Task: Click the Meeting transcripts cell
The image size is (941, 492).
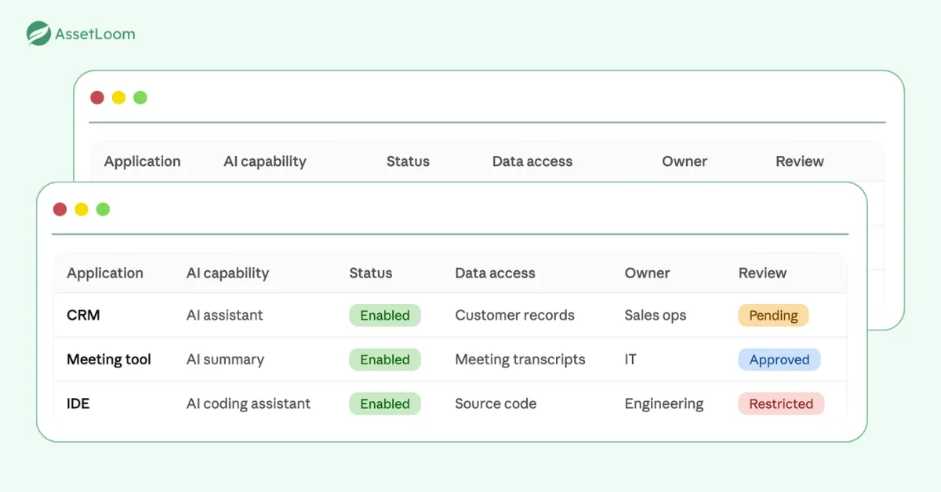Action: [520, 360]
